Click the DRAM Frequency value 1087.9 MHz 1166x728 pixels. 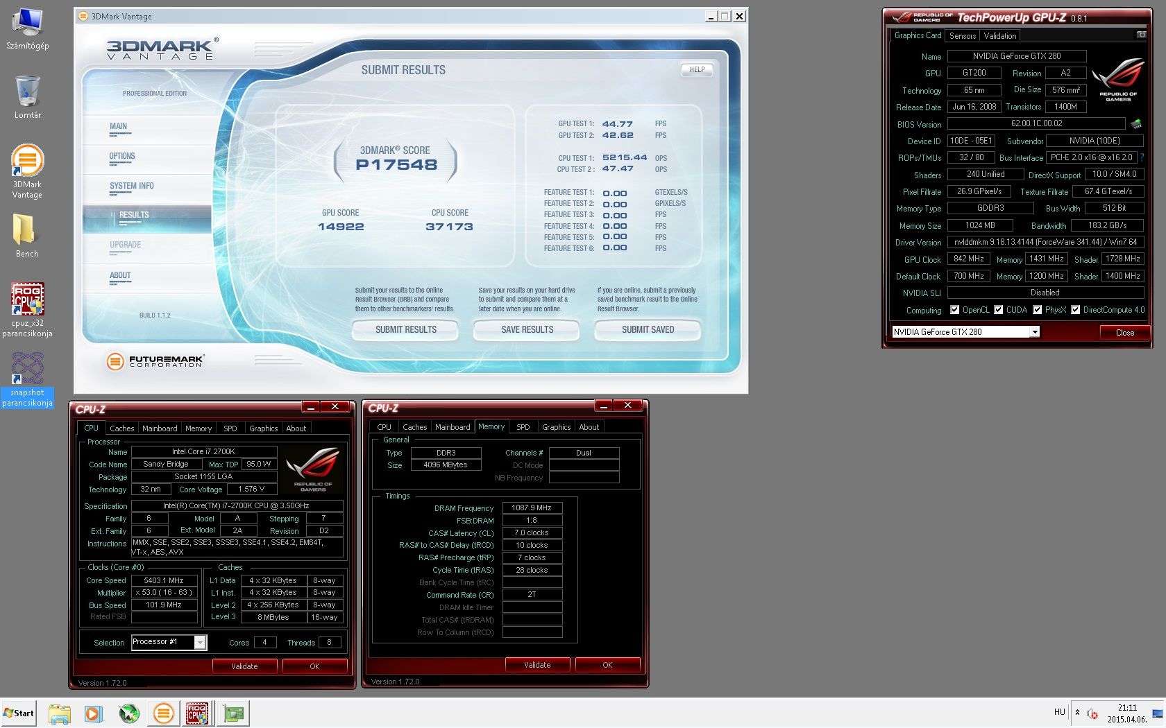point(532,508)
